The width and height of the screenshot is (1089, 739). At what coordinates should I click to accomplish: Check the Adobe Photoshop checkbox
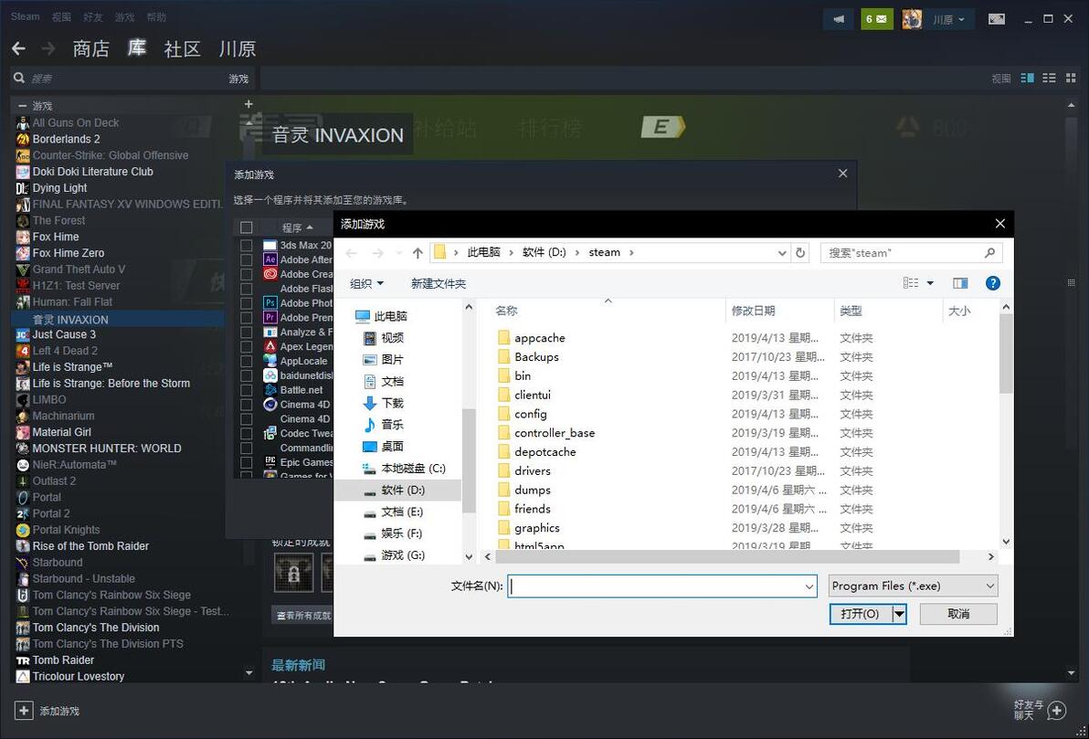coord(246,303)
